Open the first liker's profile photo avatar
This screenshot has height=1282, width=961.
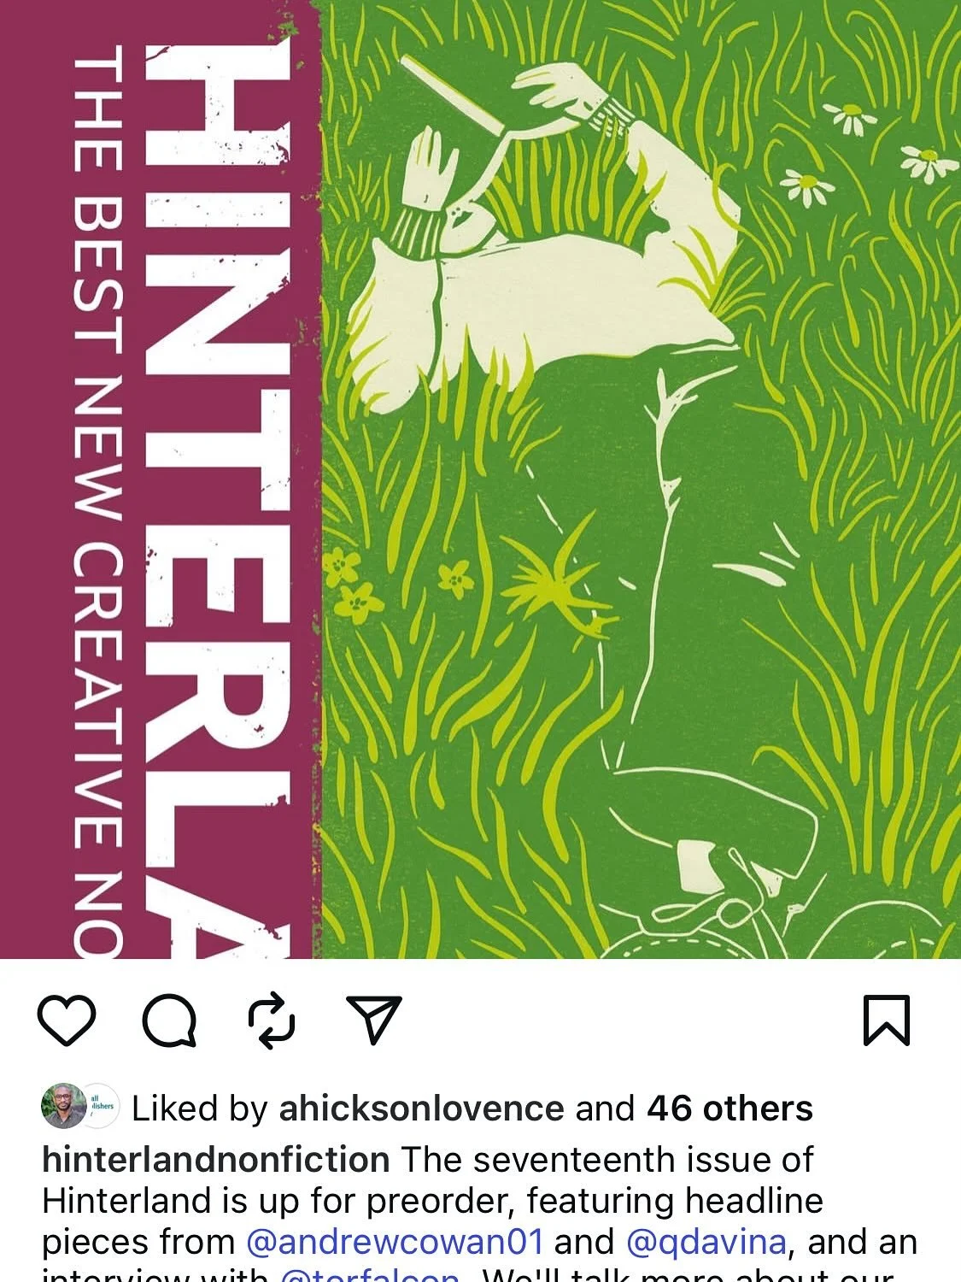64,1107
